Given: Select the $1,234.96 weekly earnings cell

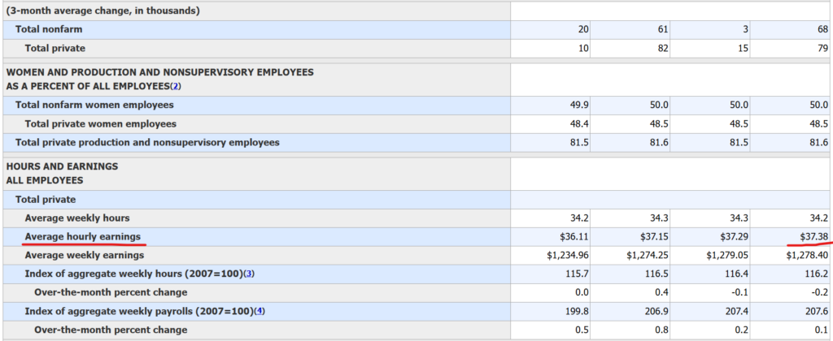Looking at the screenshot, I should tap(565, 255).
